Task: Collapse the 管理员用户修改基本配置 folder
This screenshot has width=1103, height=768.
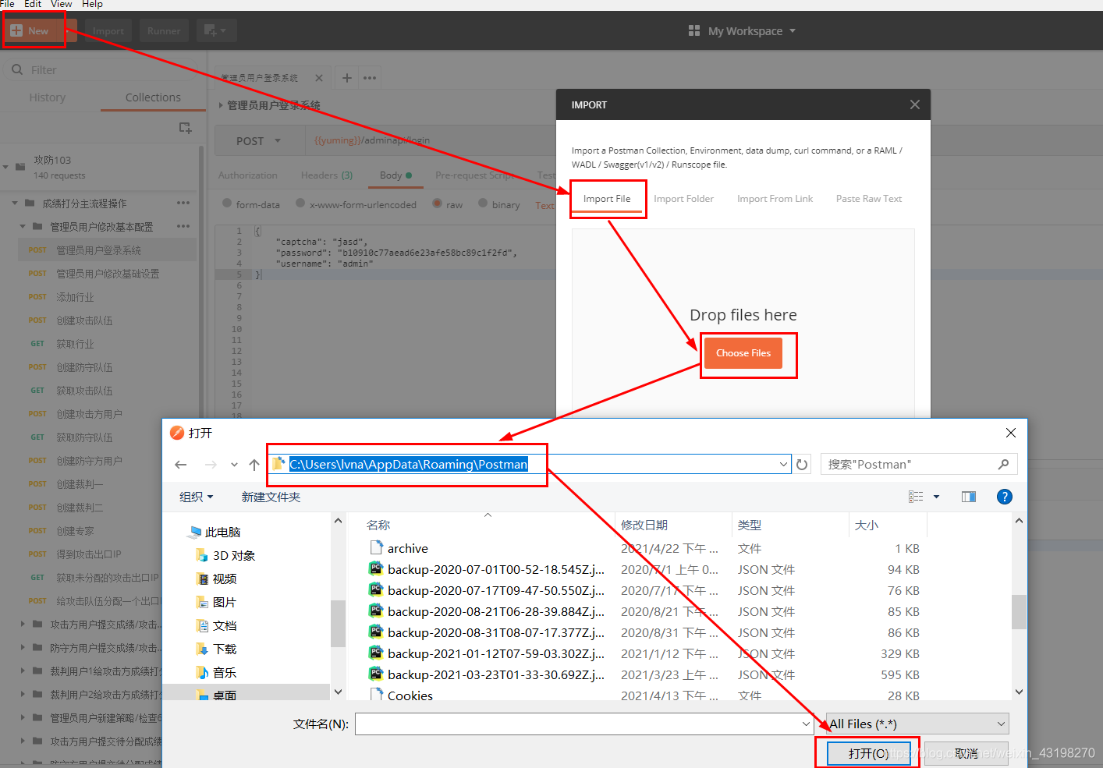Action: [23, 227]
